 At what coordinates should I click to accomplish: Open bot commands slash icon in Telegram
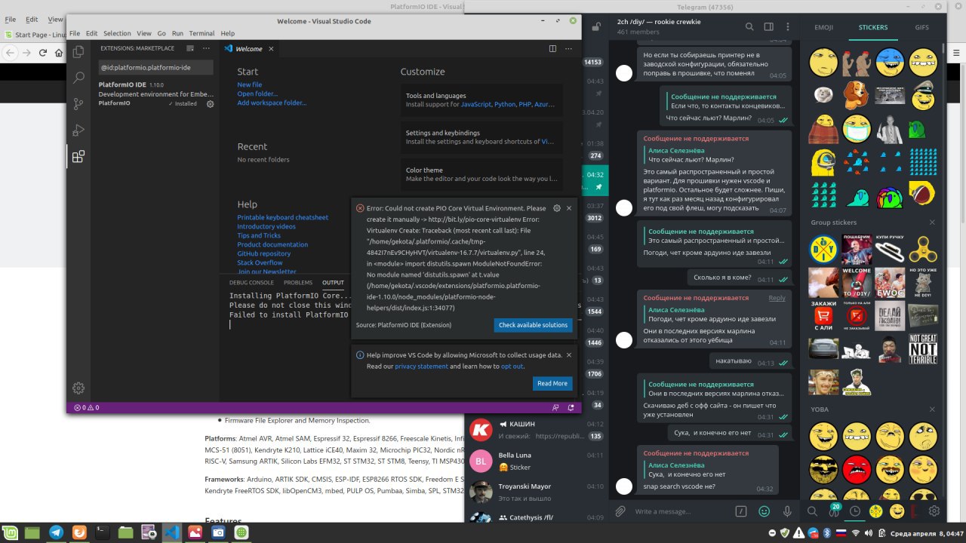[x=741, y=511]
